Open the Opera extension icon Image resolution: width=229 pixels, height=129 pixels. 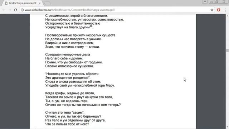(219, 10)
